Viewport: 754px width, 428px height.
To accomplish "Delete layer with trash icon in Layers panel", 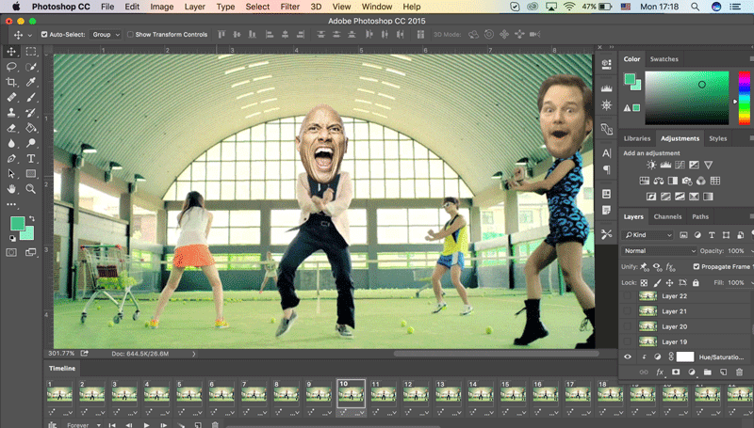I will coord(739,372).
